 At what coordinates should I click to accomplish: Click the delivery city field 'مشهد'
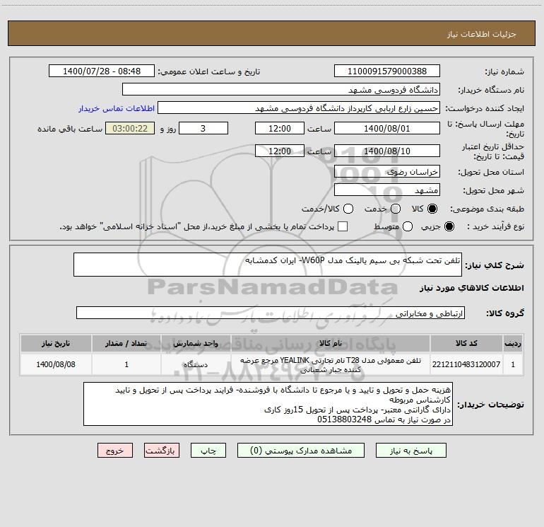[x=387, y=190]
